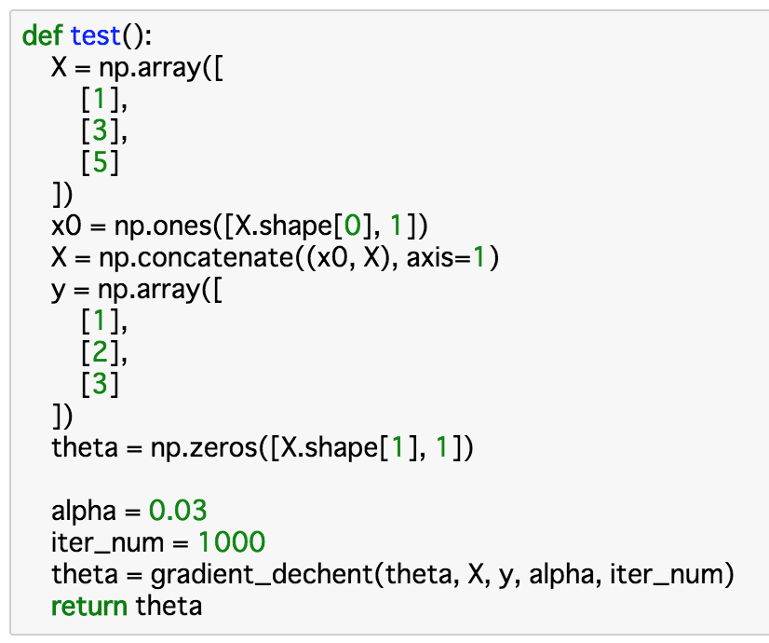Click np.zeros on the theta line
This screenshot has height=643, width=769.
coord(204,447)
